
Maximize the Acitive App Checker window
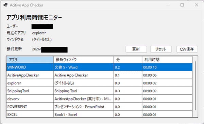pos(182,5)
